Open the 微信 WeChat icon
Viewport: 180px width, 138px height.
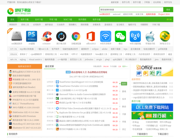[x=120, y=36]
